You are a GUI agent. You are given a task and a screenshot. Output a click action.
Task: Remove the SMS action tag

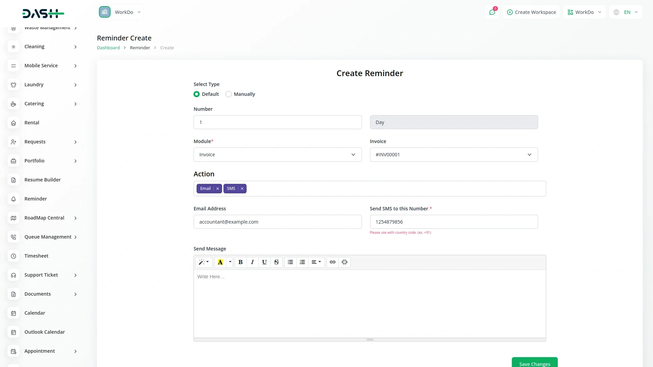coord(242,189)
